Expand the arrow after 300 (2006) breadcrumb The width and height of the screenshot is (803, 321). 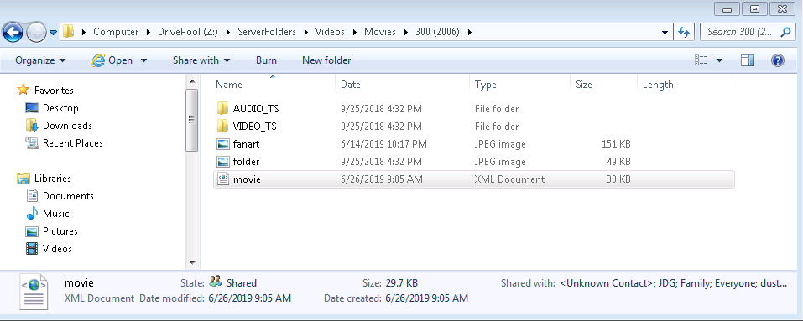click(x=469, y=32)
